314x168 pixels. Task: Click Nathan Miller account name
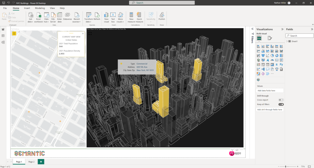click(280, 3)
